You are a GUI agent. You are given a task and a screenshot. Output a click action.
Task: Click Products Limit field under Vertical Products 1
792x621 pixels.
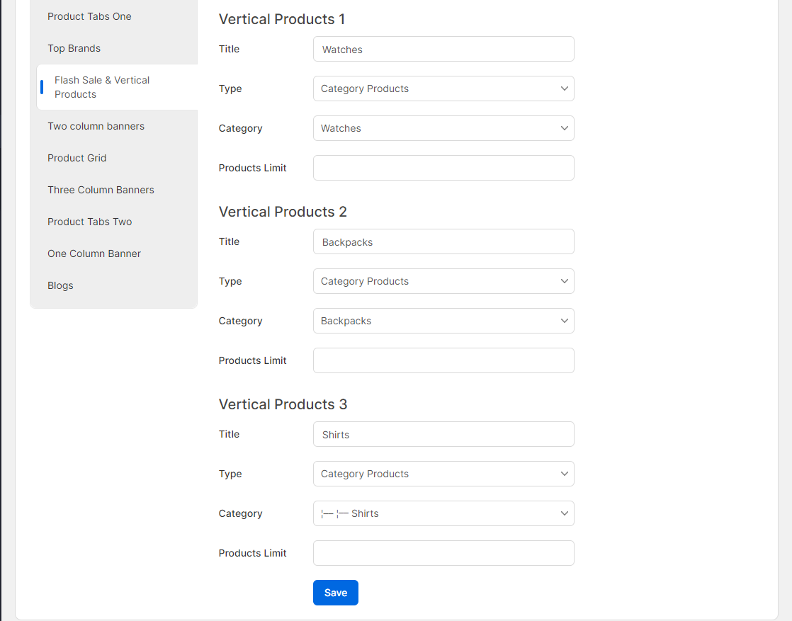[443, 168]
